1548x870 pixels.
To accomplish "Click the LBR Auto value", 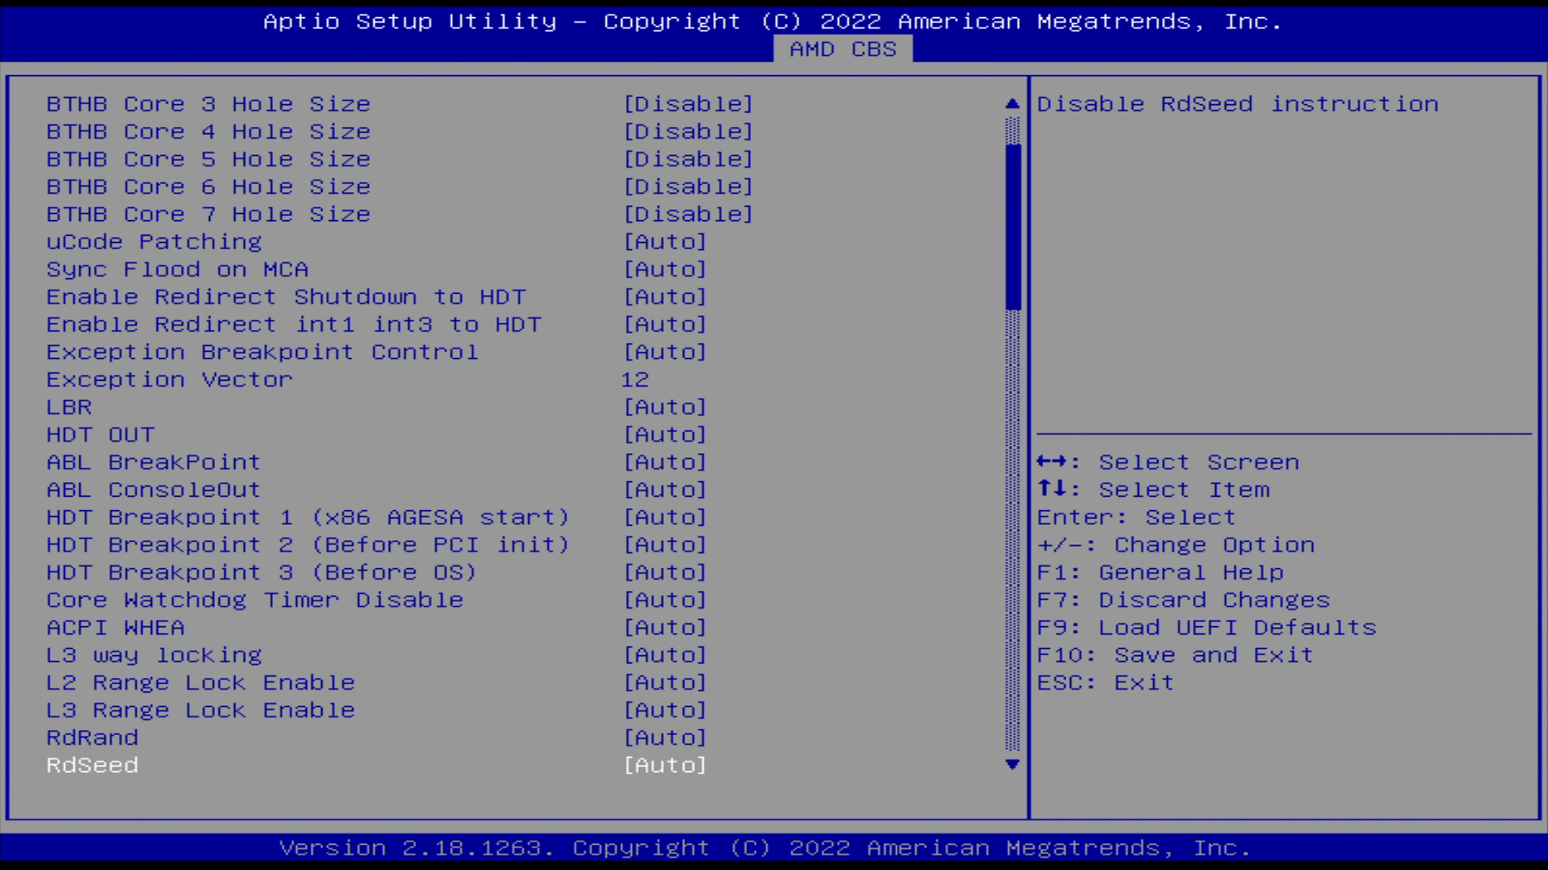I will (665, 407).
